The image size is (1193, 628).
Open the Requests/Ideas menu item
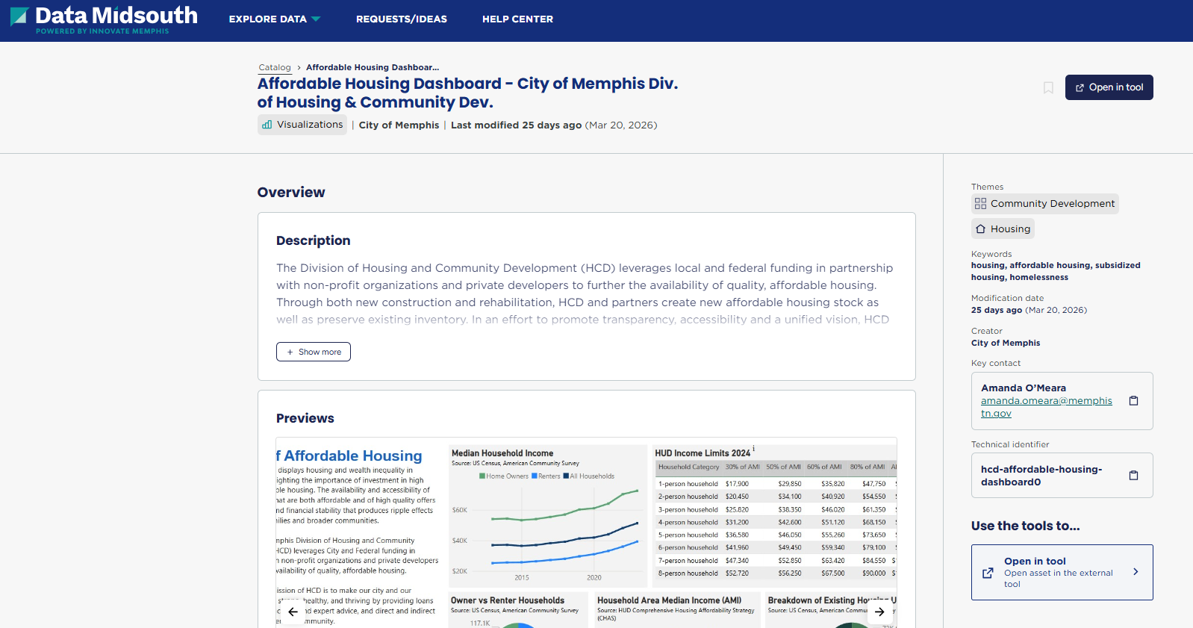click(402, 19)
